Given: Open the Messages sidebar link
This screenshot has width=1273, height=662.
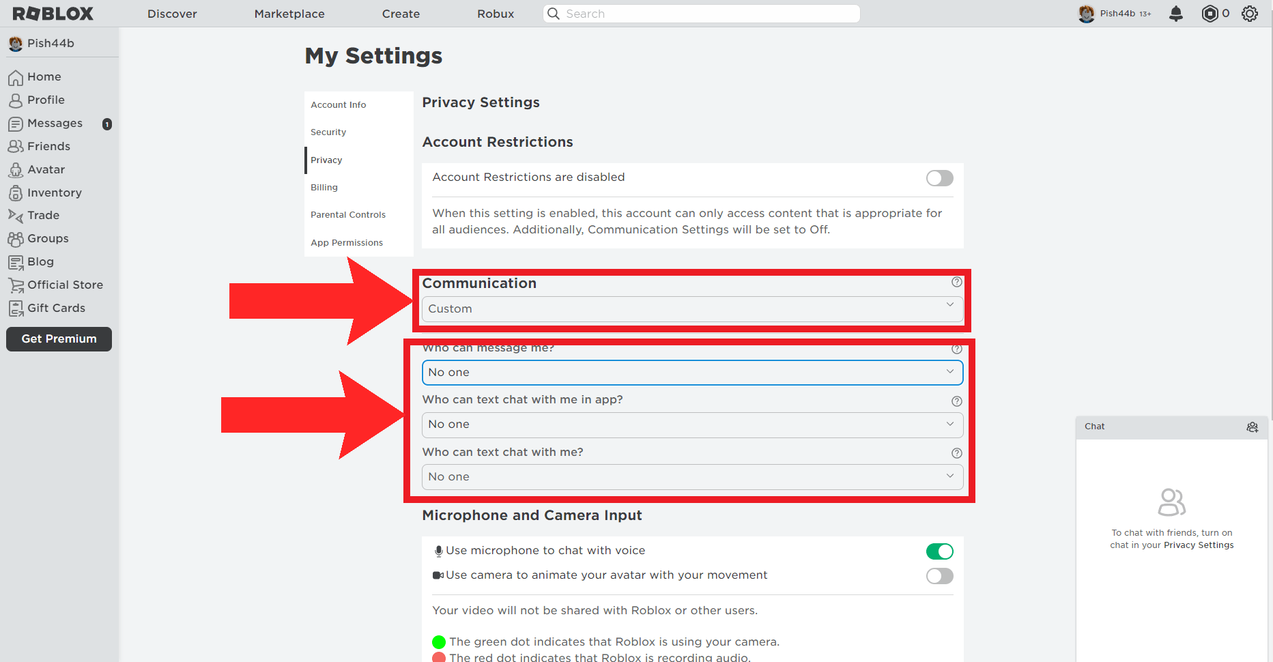Looking at the screenshot, I should coord(55,124).
